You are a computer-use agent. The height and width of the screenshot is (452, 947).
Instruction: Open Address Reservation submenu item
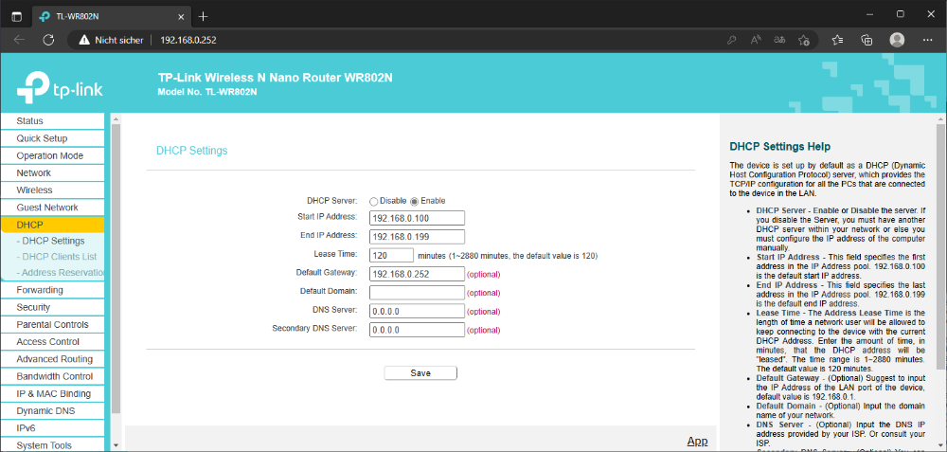point(60,273)
